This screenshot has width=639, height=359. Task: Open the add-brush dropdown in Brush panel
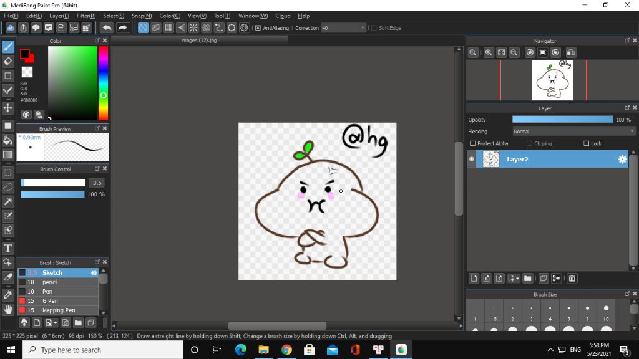(x=56, y=323)
